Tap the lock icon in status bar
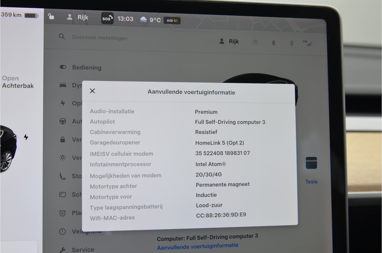The image size is (382, 253). 51,17
